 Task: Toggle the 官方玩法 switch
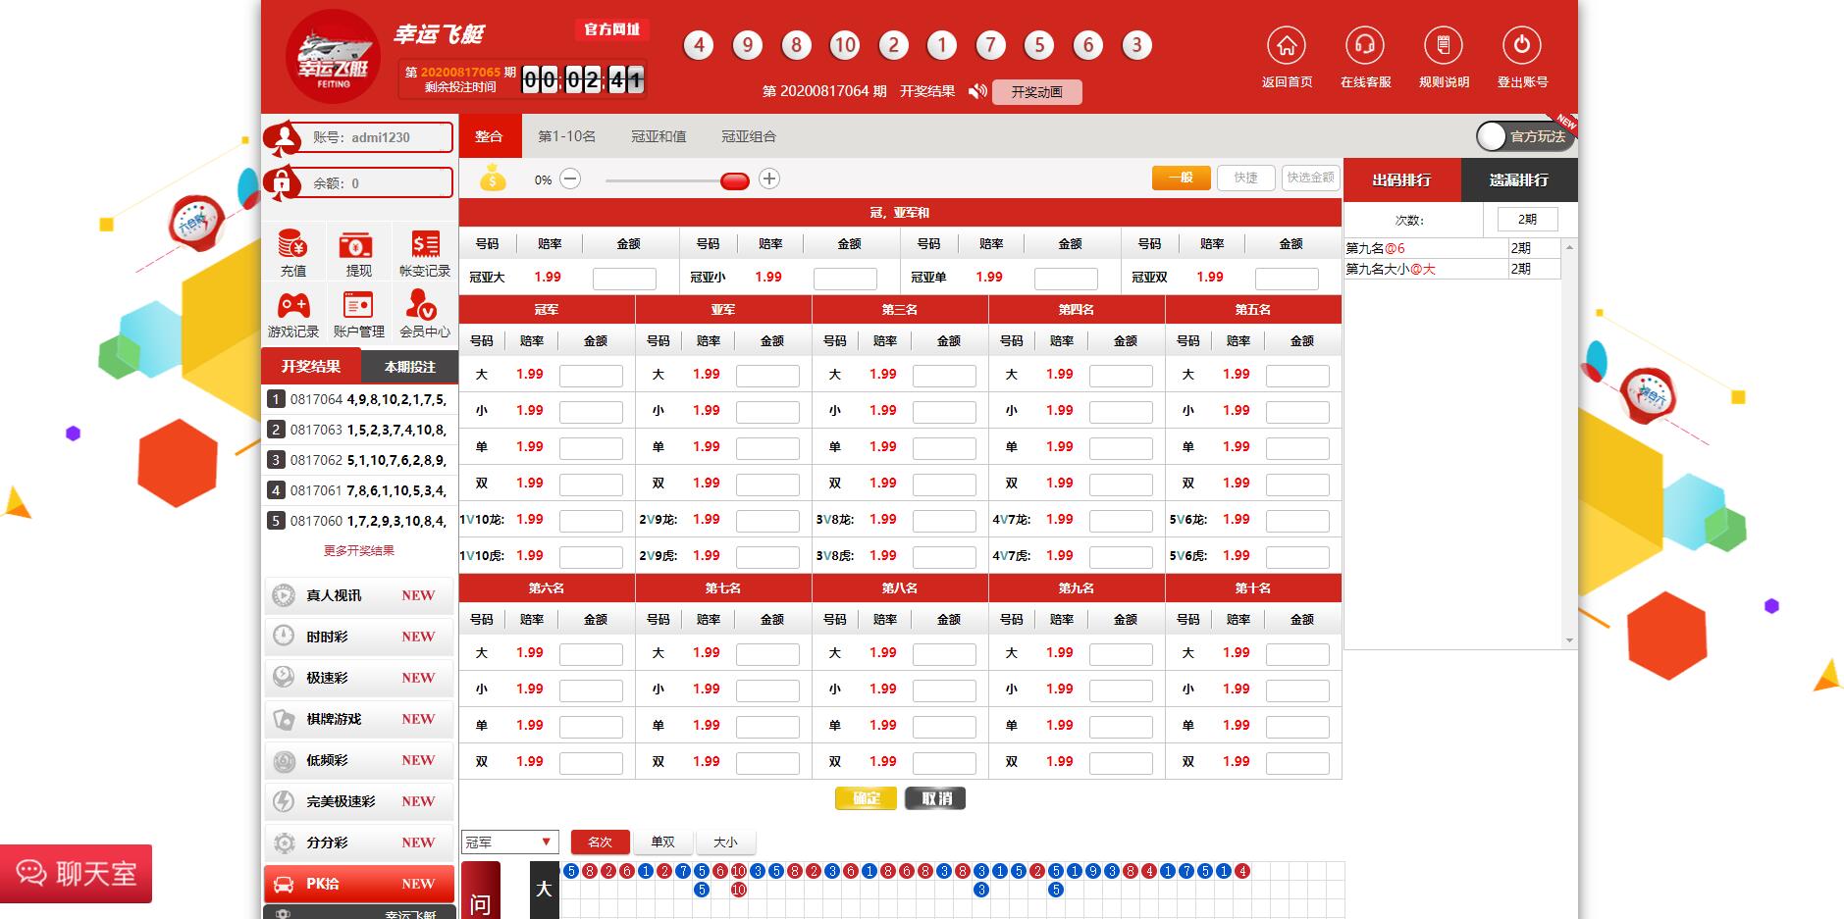tap(1524, 136)
